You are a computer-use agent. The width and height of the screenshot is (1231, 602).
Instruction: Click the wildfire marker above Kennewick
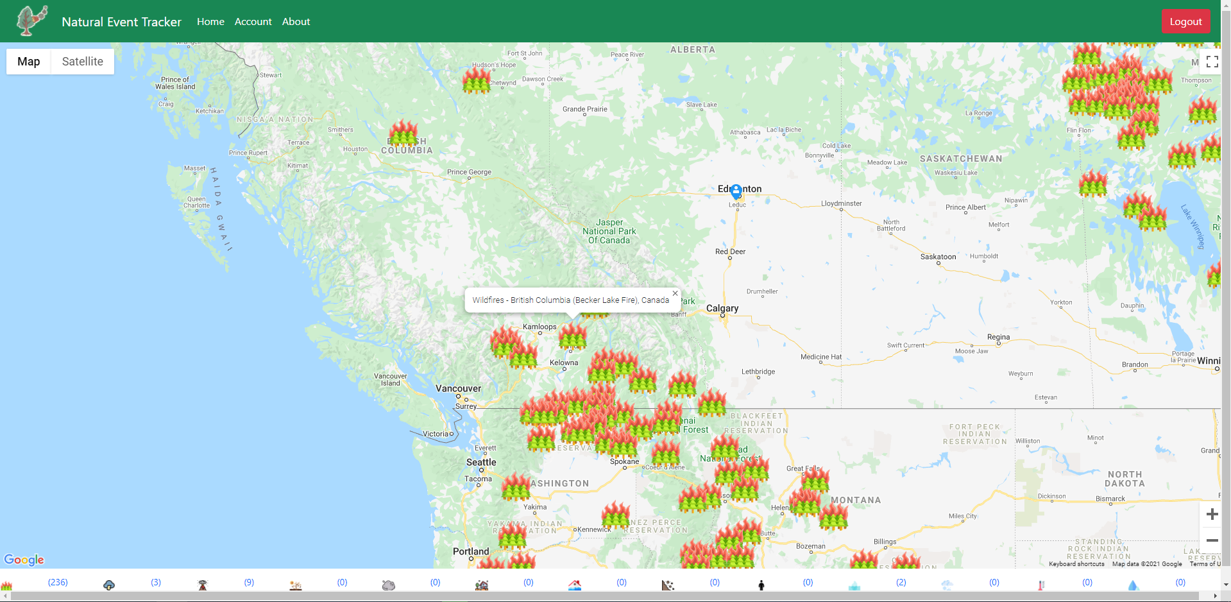pos(616,515)
